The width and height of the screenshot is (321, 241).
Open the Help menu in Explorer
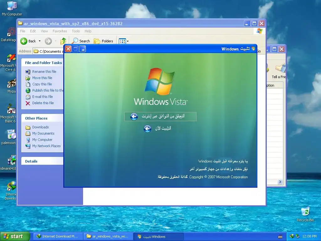pyautogui.click(x=88, y=31)
